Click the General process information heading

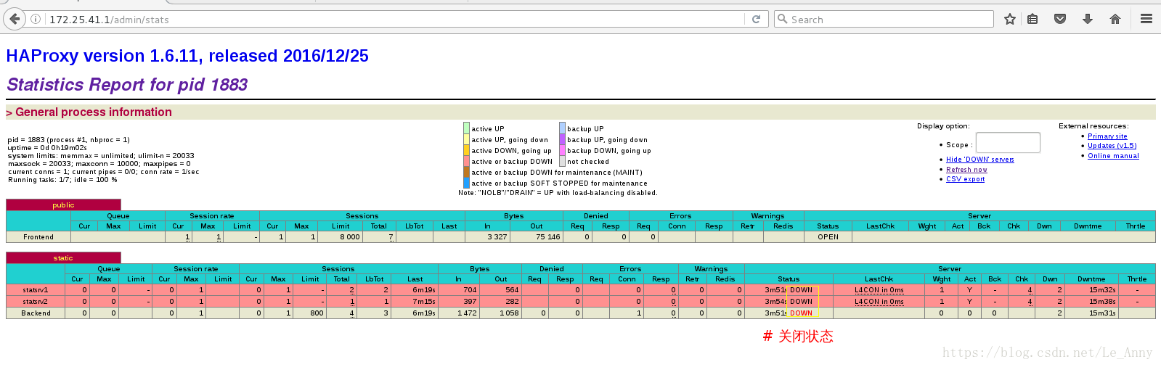[x=89, y=112]
